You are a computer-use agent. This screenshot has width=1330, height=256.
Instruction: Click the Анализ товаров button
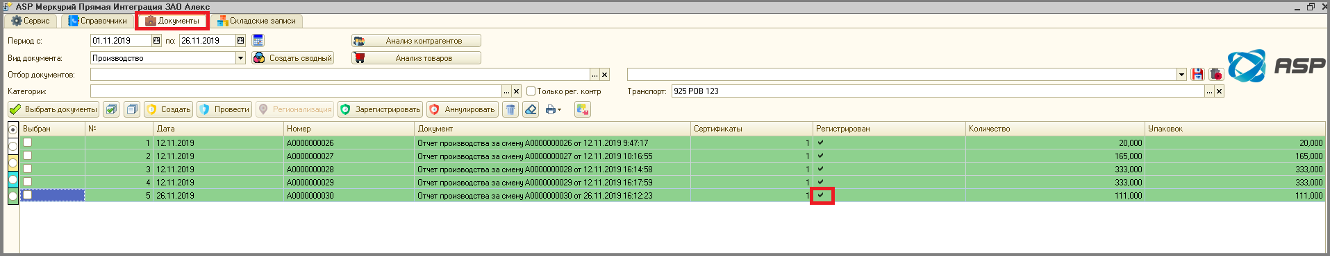(x=416, y=58)
